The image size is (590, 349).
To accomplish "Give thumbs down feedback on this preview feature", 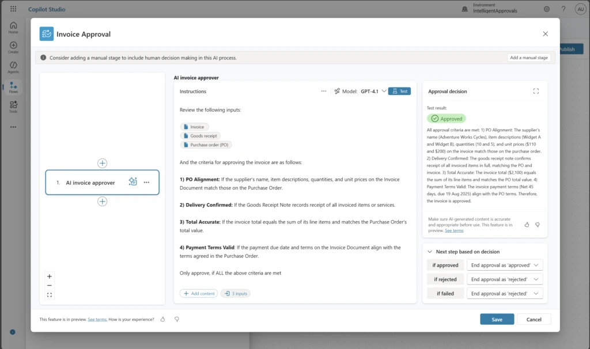I will click(177, 318).
